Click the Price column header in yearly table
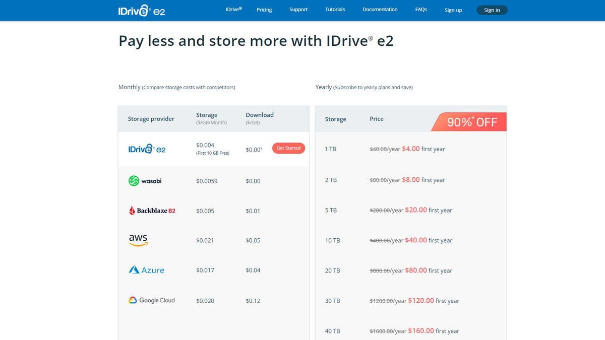This screenshot has height=340, width=605. [x=377, y=119]
